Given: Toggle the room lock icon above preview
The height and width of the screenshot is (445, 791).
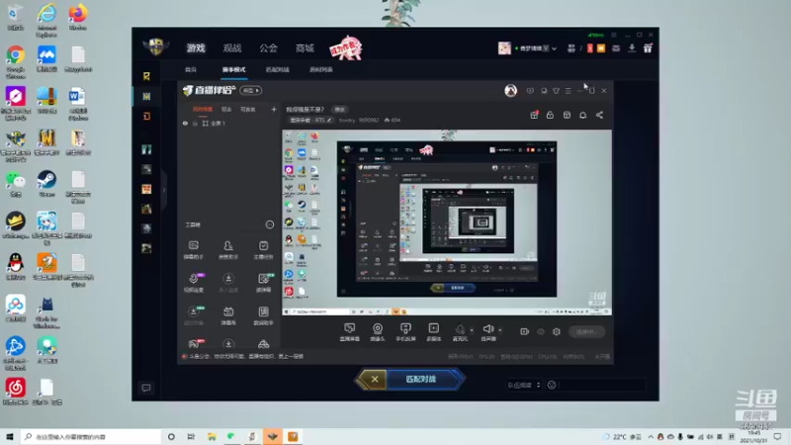Looking at the screenshot, I should click(x=550, y=115).
